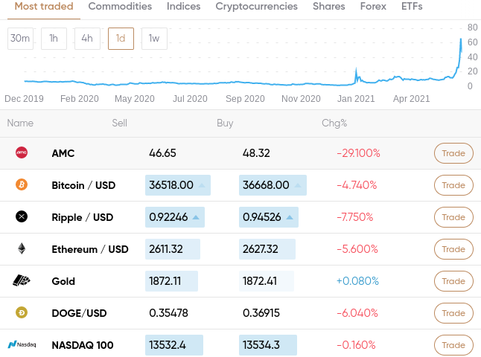Click the Ethereum / USD name label
Screen dimensions: 481x357
90,249
